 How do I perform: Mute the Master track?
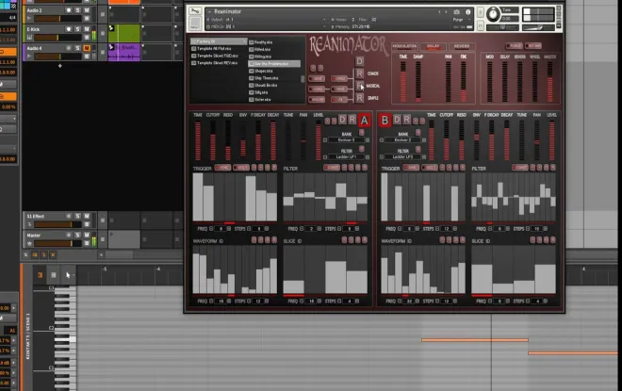(x=87, y=236)
